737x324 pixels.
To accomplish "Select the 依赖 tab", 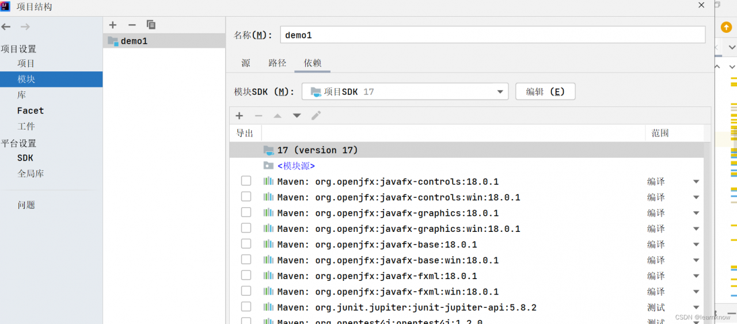I will [x=313, y=63].
